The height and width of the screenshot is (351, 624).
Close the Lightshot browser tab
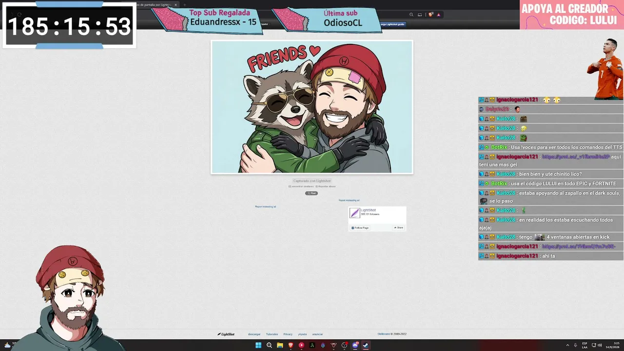pyautogui.click(x=175, y=5)
